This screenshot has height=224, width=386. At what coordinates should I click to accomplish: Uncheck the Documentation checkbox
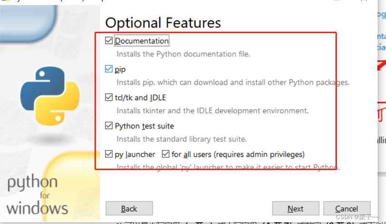(x=109, y=40)
